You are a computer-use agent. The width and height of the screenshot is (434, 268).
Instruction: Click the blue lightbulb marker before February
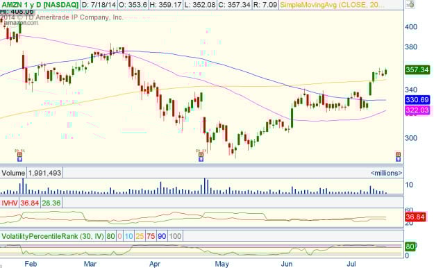coord(19,159)
